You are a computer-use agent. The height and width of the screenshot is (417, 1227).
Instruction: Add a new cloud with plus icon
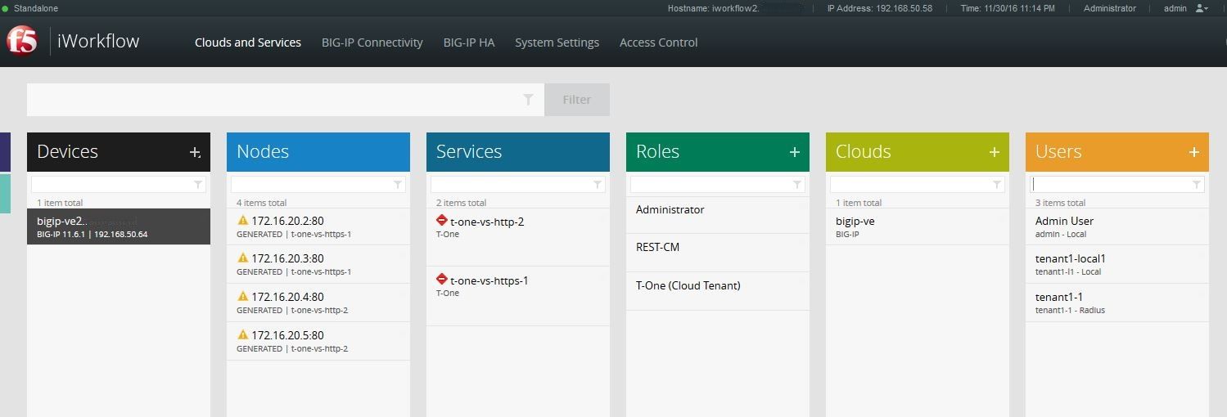994,152
